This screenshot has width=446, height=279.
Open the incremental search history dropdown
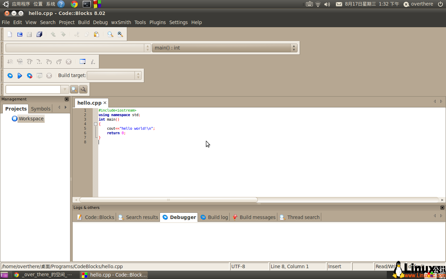click(x=65, y=89)
